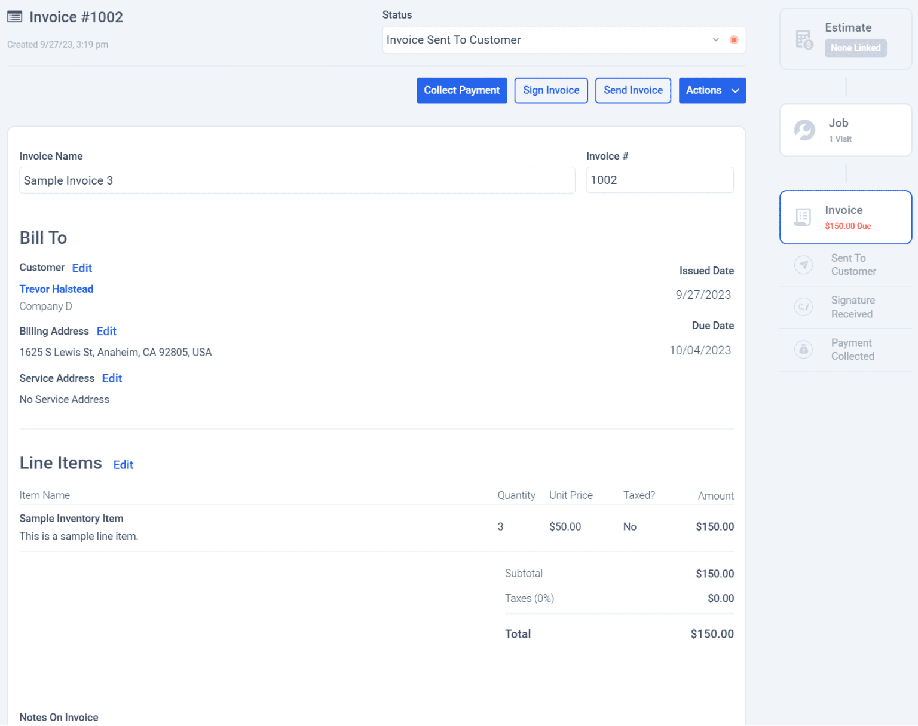Click the invoice document icon inside Invoice card
This screenshot has width=918, height=726.
coord(801,217)
